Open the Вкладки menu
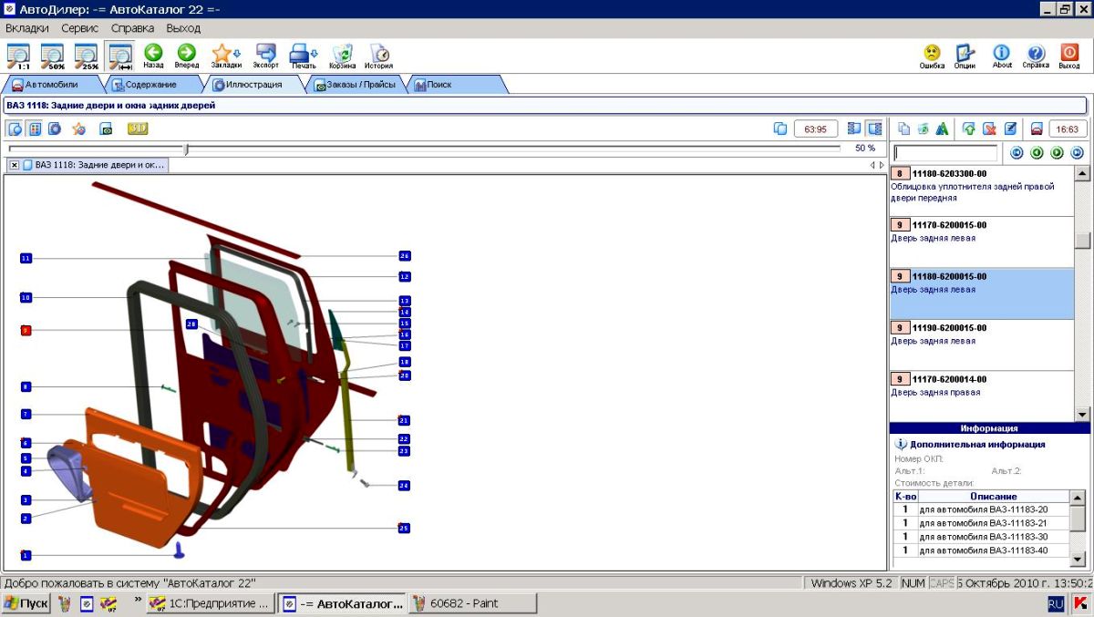The width and height of the screenshot is (1094, 617). [x=27, y=28]
